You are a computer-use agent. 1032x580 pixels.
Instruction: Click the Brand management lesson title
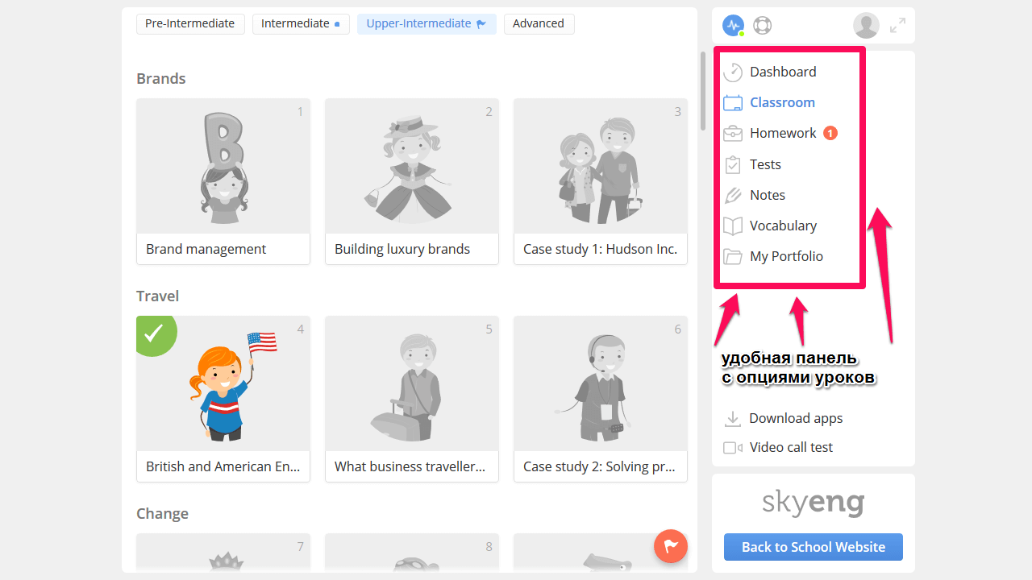tap(206, 249)
